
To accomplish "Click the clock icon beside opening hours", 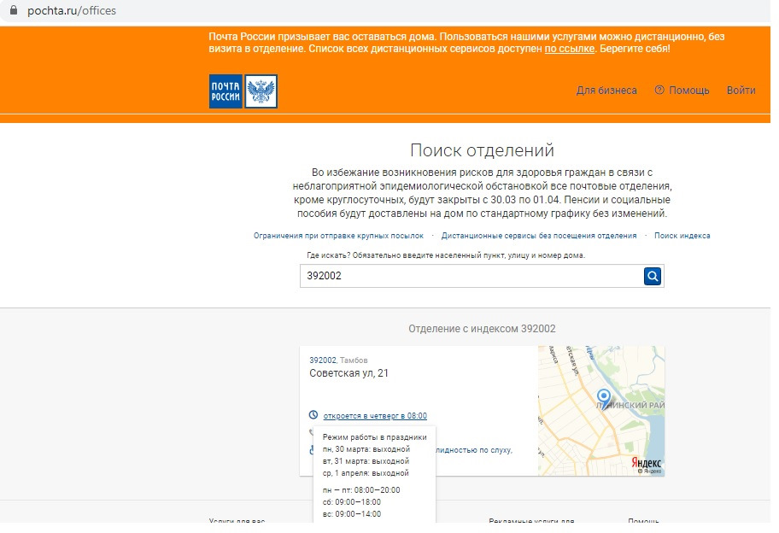I will 313,415.
